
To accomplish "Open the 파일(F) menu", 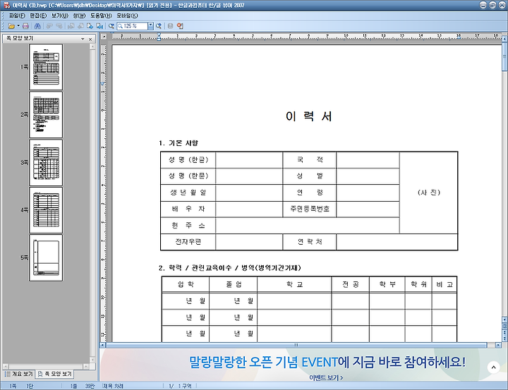I will (17, 16).
